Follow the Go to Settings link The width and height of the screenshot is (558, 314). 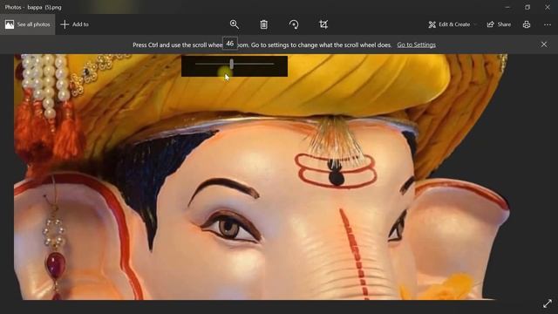(x=417, y=44)
